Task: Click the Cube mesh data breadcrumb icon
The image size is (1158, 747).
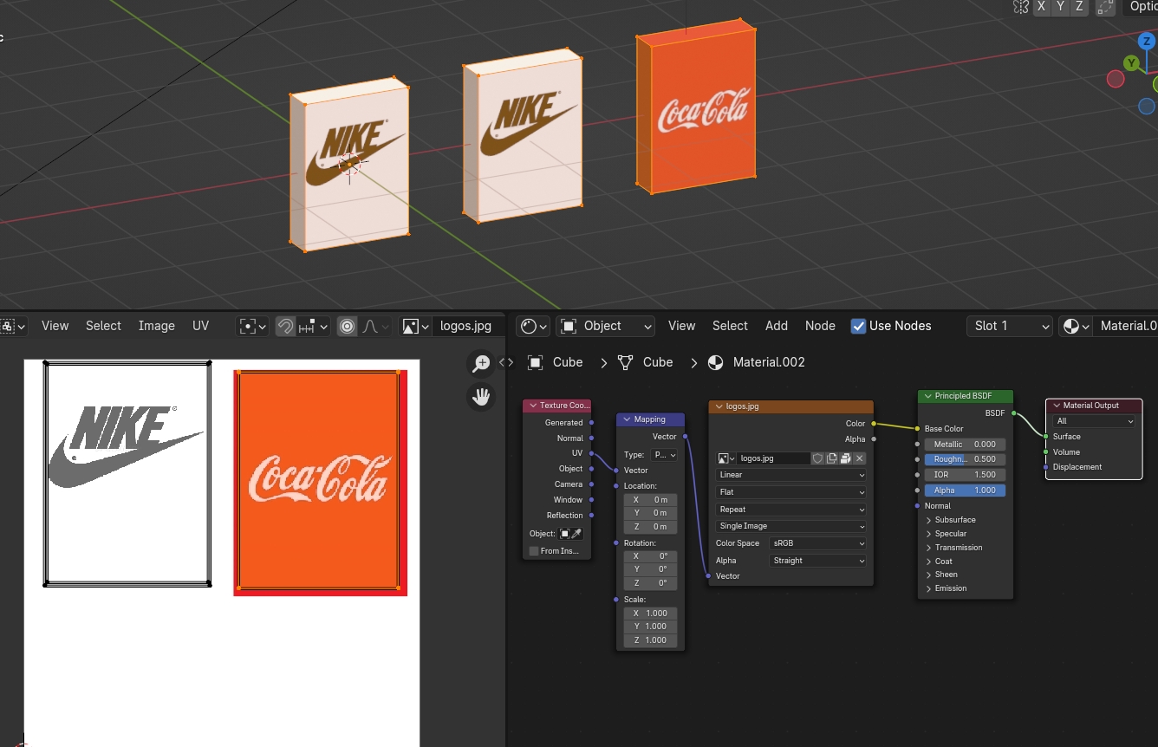Action: [x=625, y=362]
